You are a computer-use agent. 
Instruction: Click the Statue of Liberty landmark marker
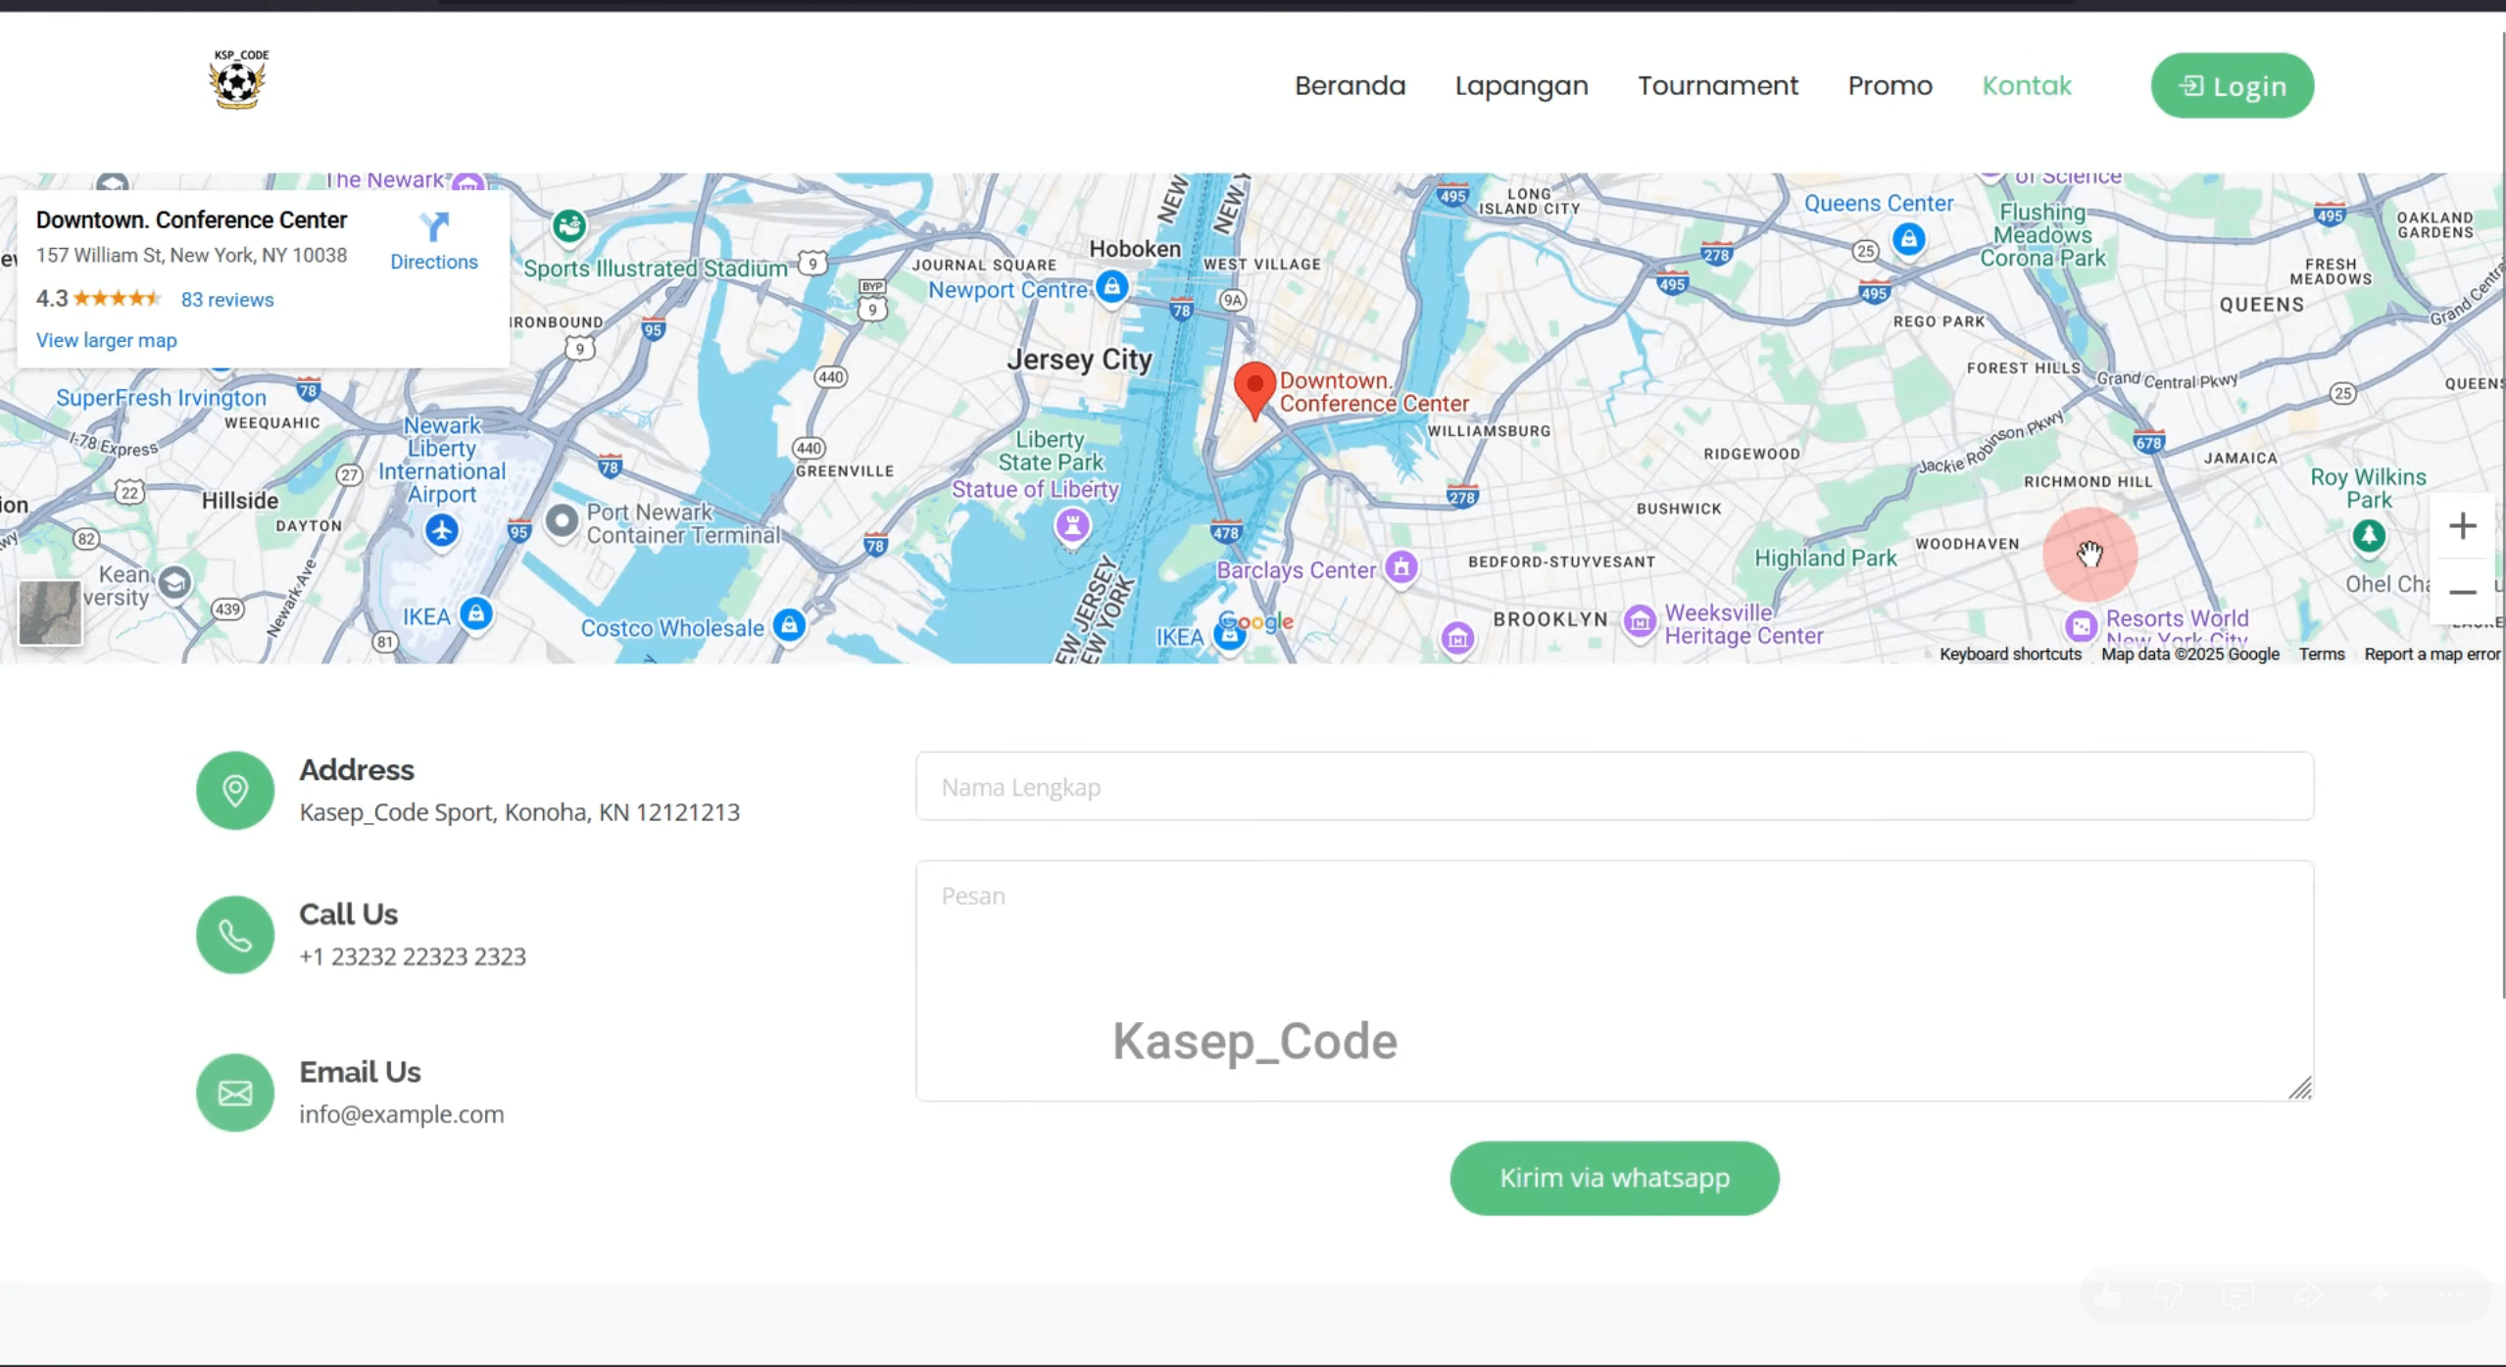coord(1072,526)
